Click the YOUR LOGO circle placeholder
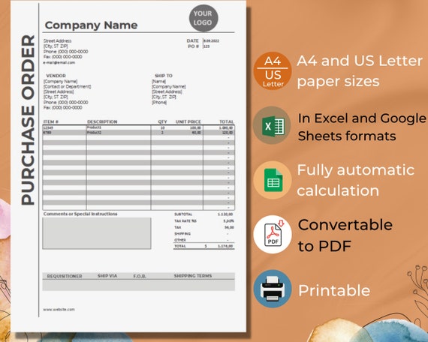 point(203,18)
